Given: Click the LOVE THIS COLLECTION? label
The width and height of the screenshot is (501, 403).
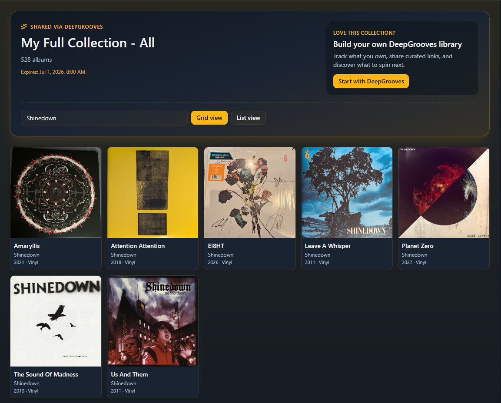Looking at the screenshot, I should (x=364, y=33).
